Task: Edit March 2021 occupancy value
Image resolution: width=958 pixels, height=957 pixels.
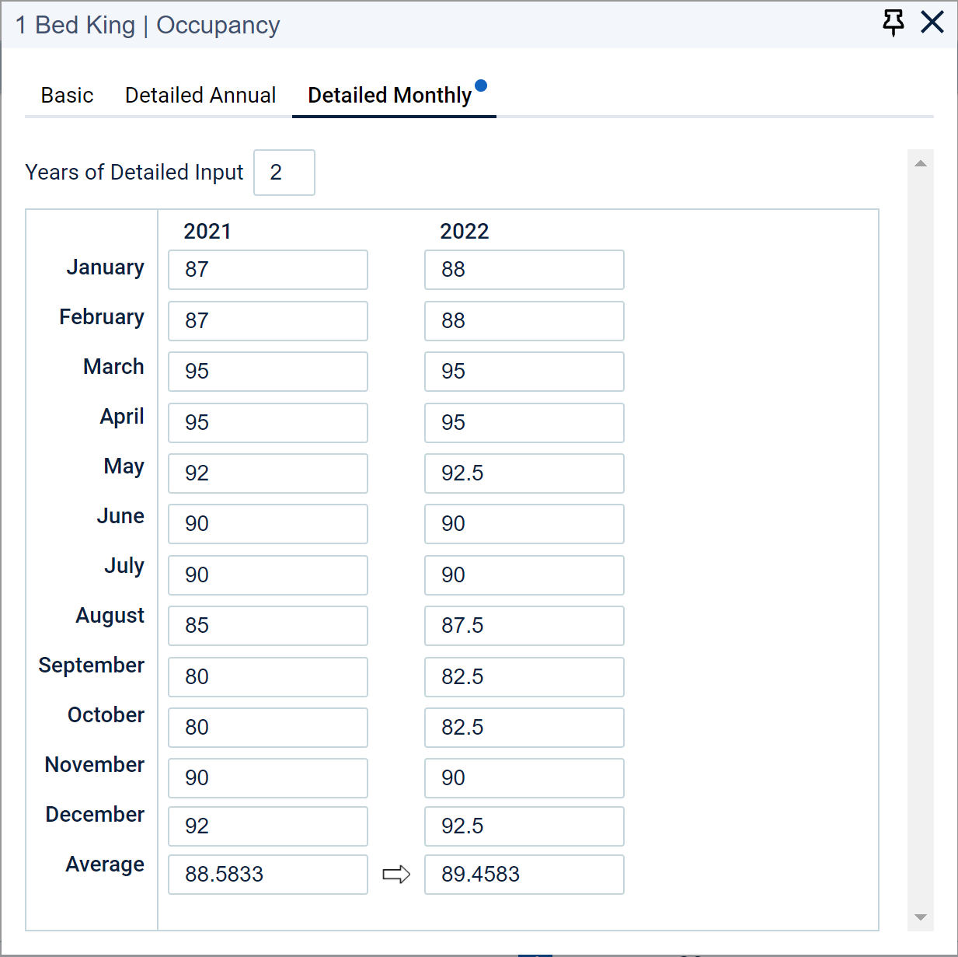Action: [268, 372]
